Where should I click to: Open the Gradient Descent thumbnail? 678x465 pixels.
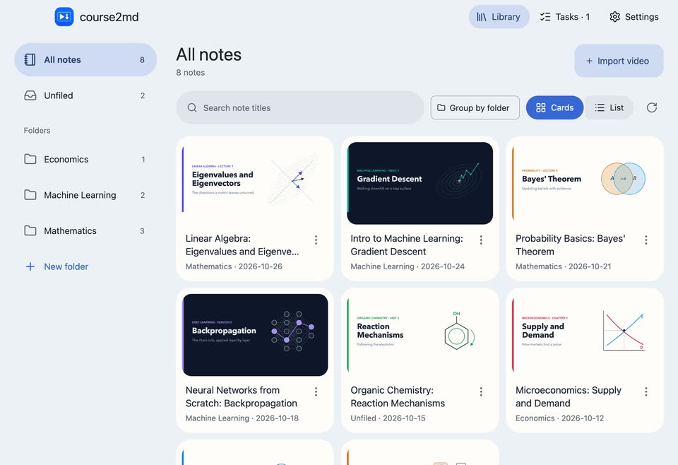[x=420, y=183]
